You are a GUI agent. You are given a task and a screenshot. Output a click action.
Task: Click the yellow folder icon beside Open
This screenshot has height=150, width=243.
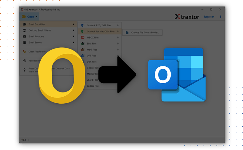coord(24,17)
